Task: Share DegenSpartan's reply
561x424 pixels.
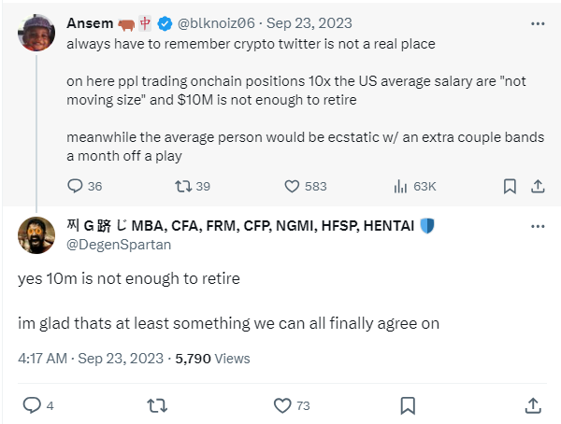Action: point(532,405)
